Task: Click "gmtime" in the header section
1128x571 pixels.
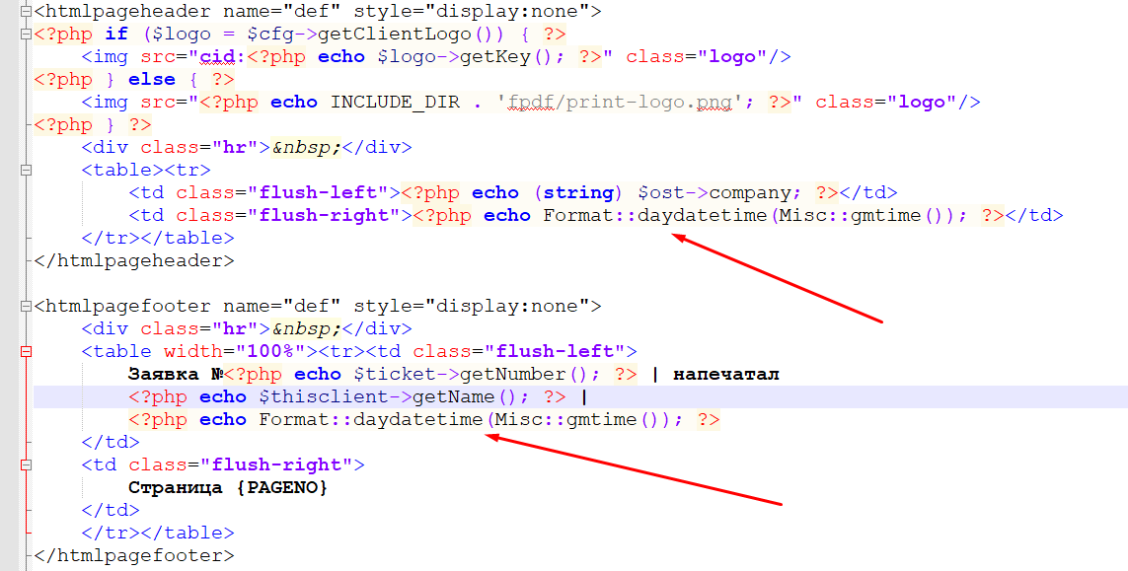Action: (885, 215)
